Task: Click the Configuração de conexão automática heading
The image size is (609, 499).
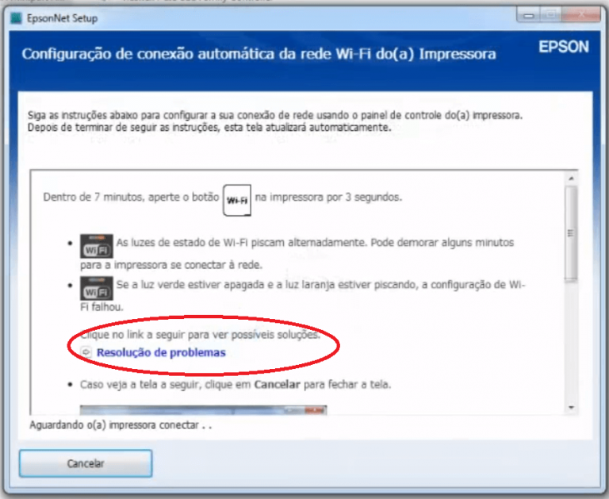Action: point(259,54)
